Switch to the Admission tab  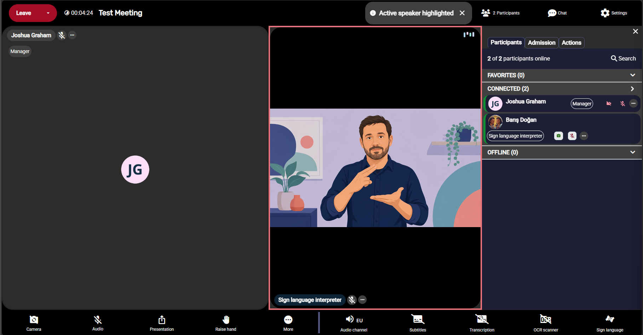[541, 42]
